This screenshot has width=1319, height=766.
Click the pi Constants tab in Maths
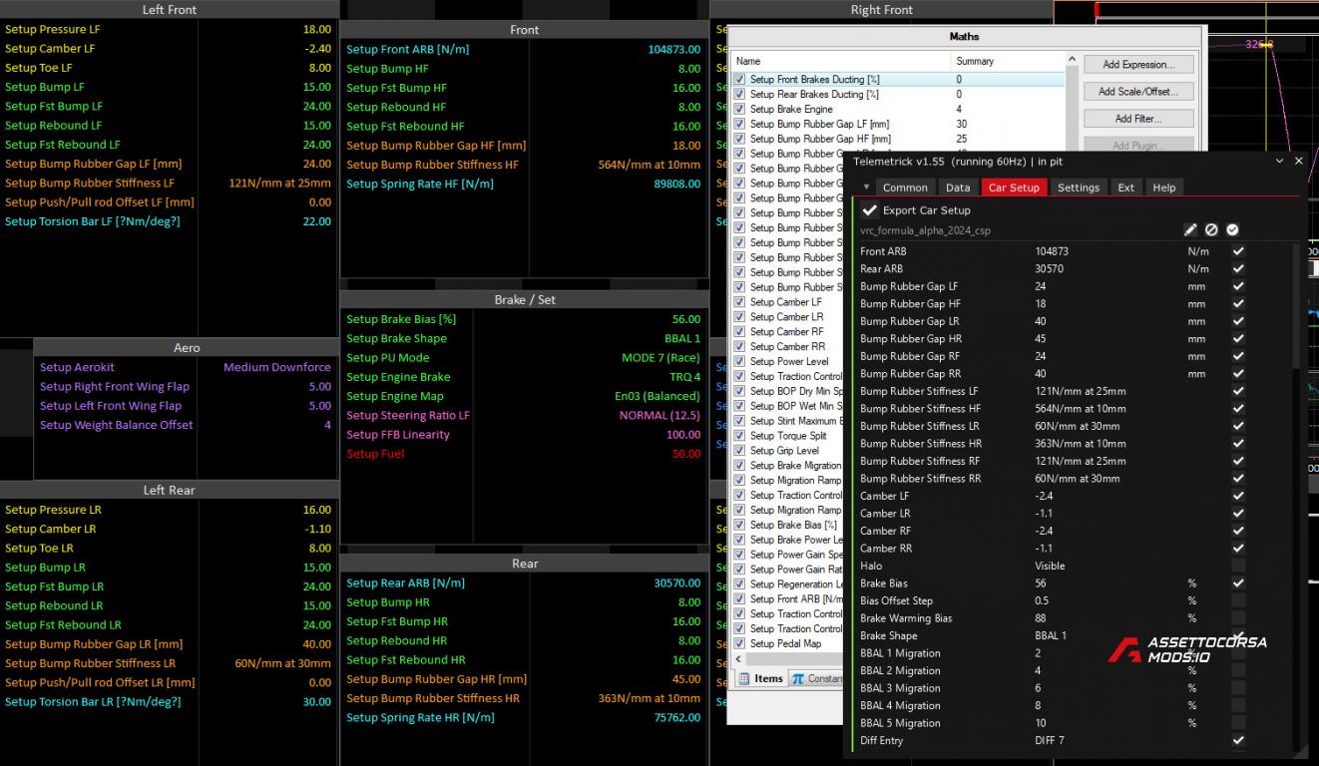coord(817,678)
